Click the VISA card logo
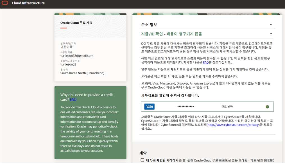Image resolution: width=285 pixels, height=164 pixels. (150, 107)
